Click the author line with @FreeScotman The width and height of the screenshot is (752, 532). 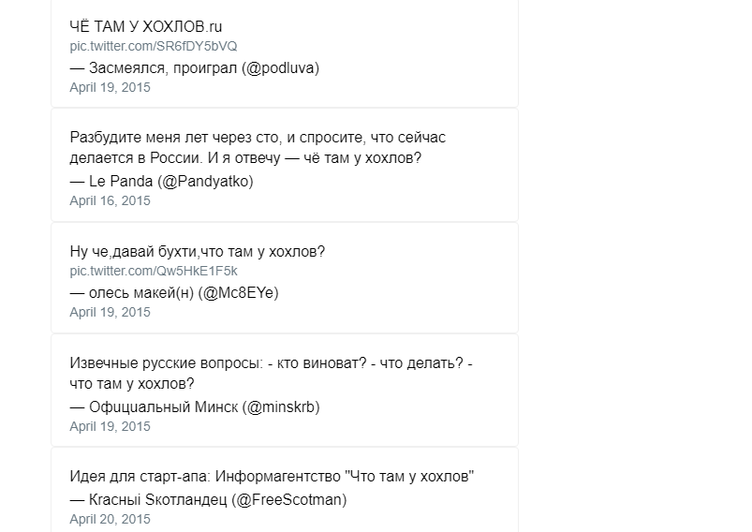tap(208, 500)
